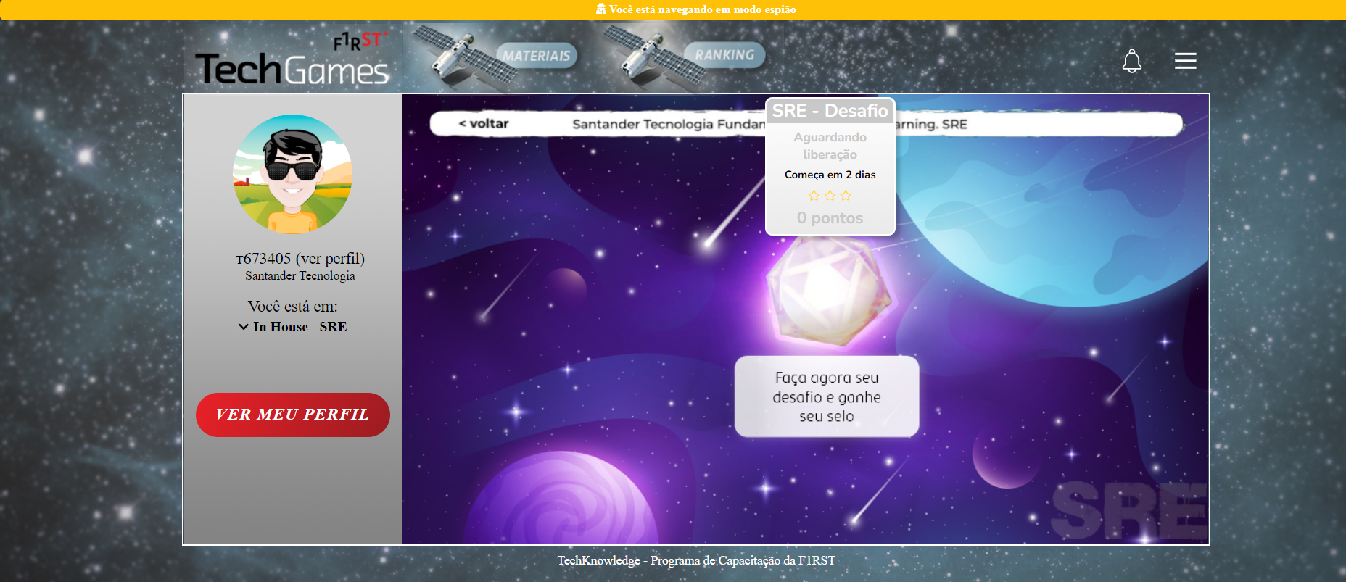
Task: Click the F1RST TechGames logo
Action: pyautogui.click(x=292, y=59)
